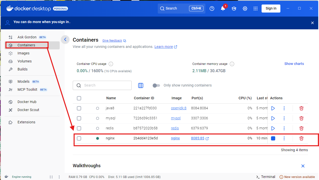Close the Walkthroughs section
319x180 pixels.
coord(303,166)
